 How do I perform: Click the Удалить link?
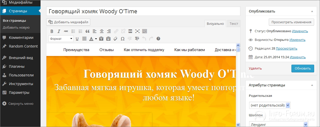(255, 68)
